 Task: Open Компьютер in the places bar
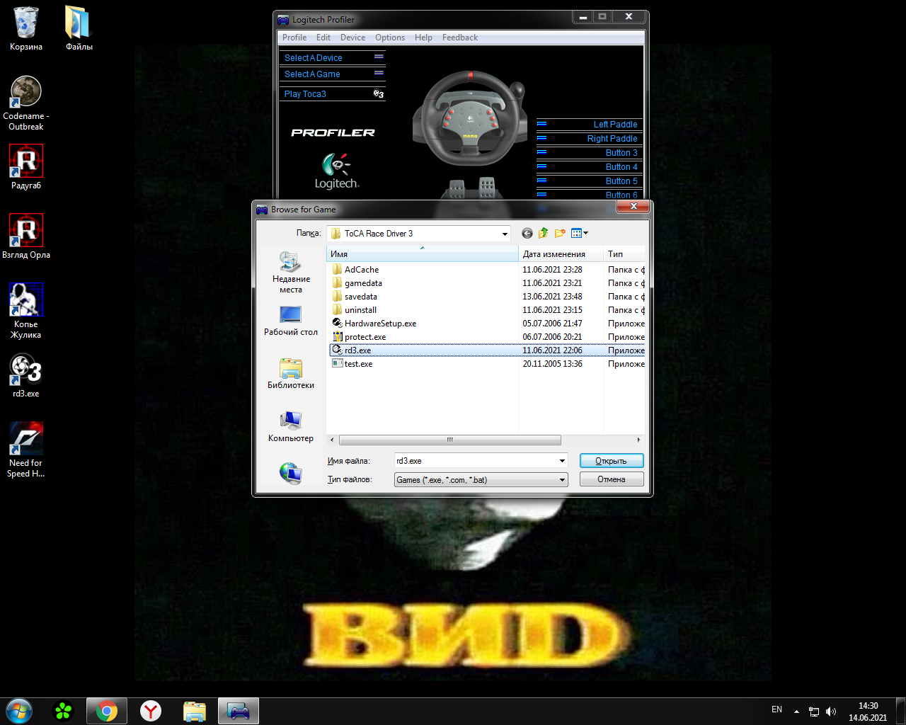tap(291, 427)
